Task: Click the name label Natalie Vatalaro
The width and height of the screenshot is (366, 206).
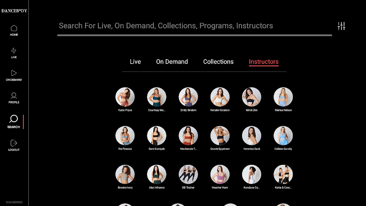Action: [x=220, y=110]
